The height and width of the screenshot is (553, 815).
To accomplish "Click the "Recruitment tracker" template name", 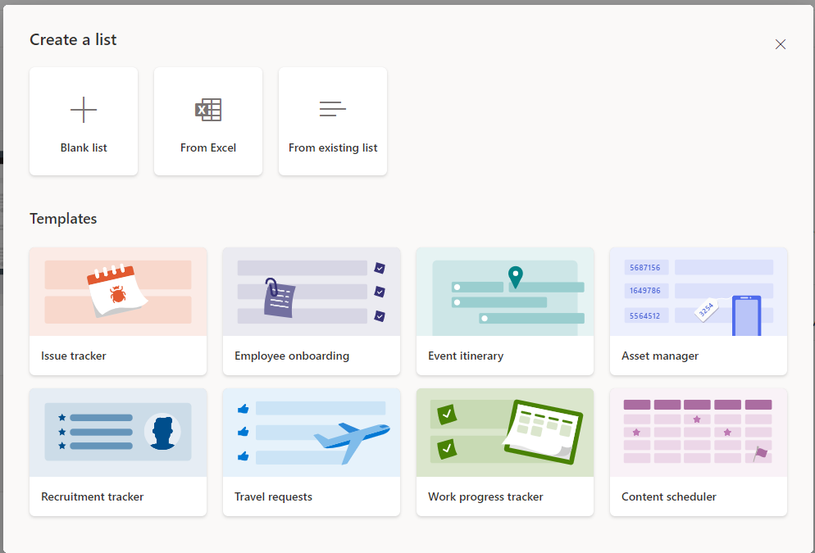I will coord(93,497).
